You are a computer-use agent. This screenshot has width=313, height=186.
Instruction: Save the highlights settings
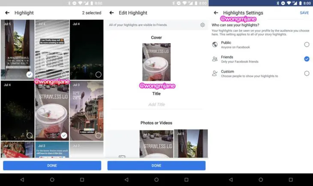pyautogui.click(x=304, y=13)
